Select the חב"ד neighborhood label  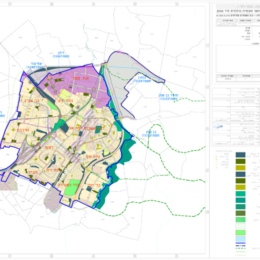pyautogui.click(x=33, y=172)
